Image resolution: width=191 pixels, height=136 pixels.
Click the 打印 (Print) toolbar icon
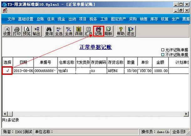(x=17, y=31)
